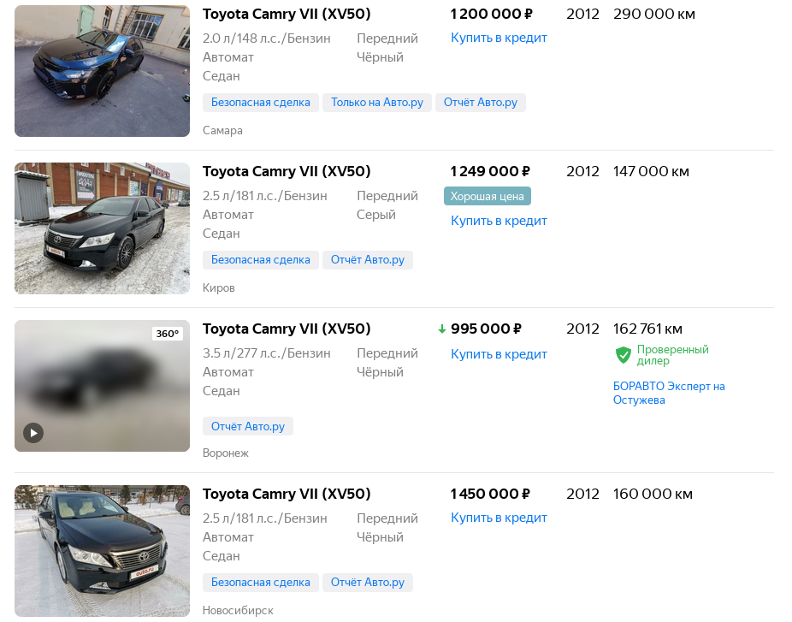Click the Новосибирск location text
This screenshot has height=622, width=792.
(x=238, y=610)
